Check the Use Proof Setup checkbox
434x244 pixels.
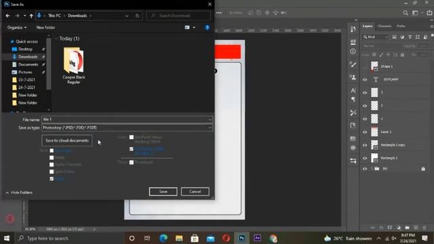132,137
